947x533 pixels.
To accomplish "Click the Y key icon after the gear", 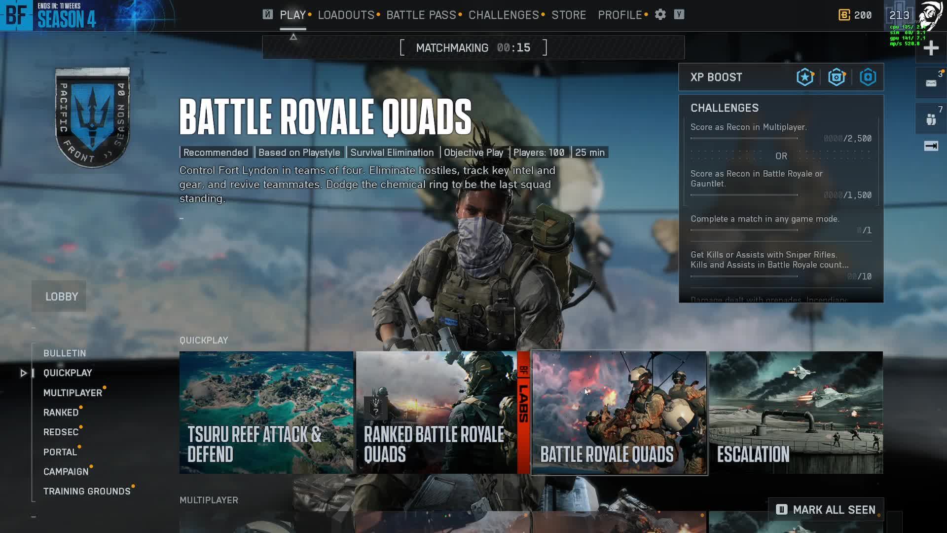I will tap(679, 15).
